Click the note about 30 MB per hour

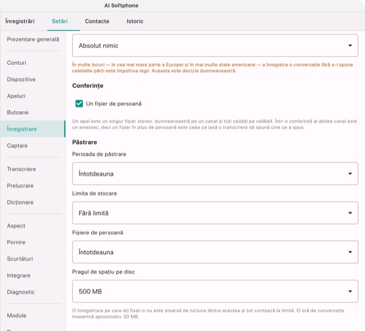[208, 313]
